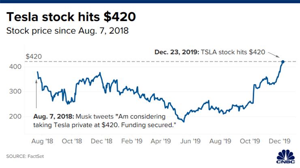Click the 'Stock price since Aug. 7, 2018' subtitle
The height and width of the screenshot is (168, 300).
click(67, 31)
